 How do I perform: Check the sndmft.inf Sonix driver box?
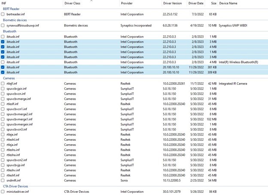(3, 180)
